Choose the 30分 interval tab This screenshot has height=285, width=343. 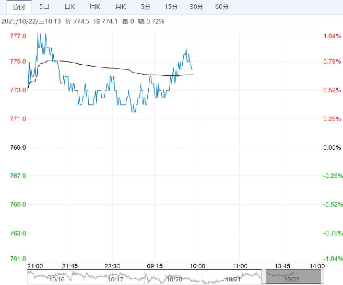point(197,7)
